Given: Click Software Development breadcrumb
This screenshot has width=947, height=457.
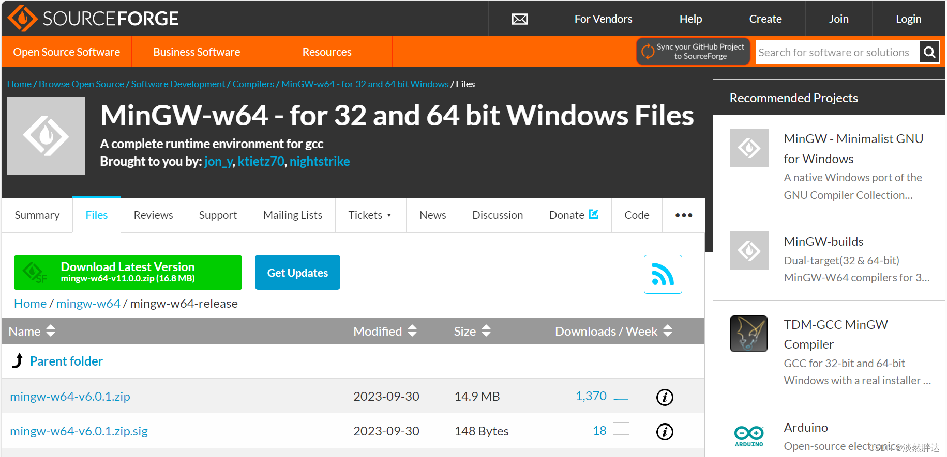Looking at the screenshot, I should point(178,84).
